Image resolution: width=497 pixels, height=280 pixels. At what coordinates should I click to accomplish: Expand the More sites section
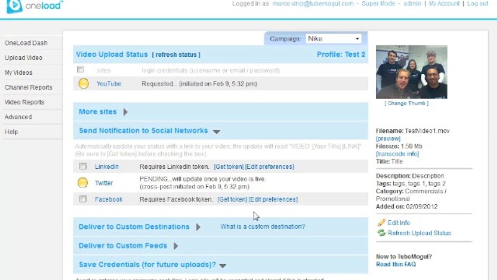click(x=125, y=112)
